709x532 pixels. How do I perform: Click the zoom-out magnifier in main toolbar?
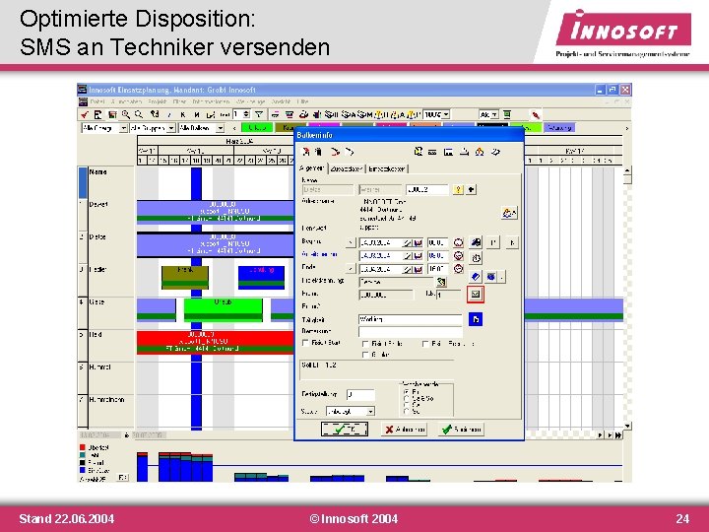click(x=139, y=114)
